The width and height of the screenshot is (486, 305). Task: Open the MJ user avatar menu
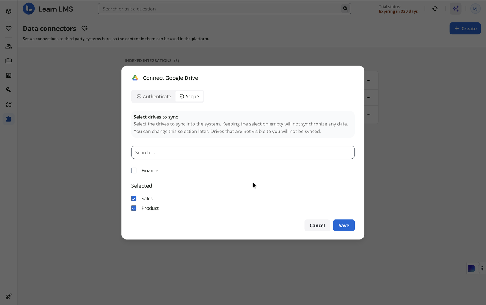pos(475,9)
